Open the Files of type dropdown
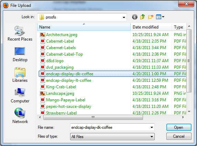Viewport: 197px width, 146px height. point(112,137)
